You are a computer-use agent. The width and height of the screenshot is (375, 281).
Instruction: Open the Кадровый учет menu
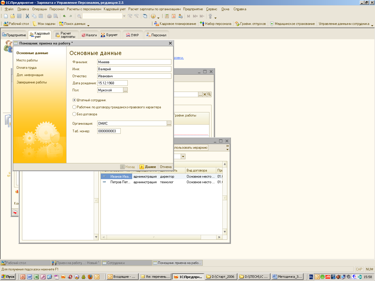[x=115, y=9]
